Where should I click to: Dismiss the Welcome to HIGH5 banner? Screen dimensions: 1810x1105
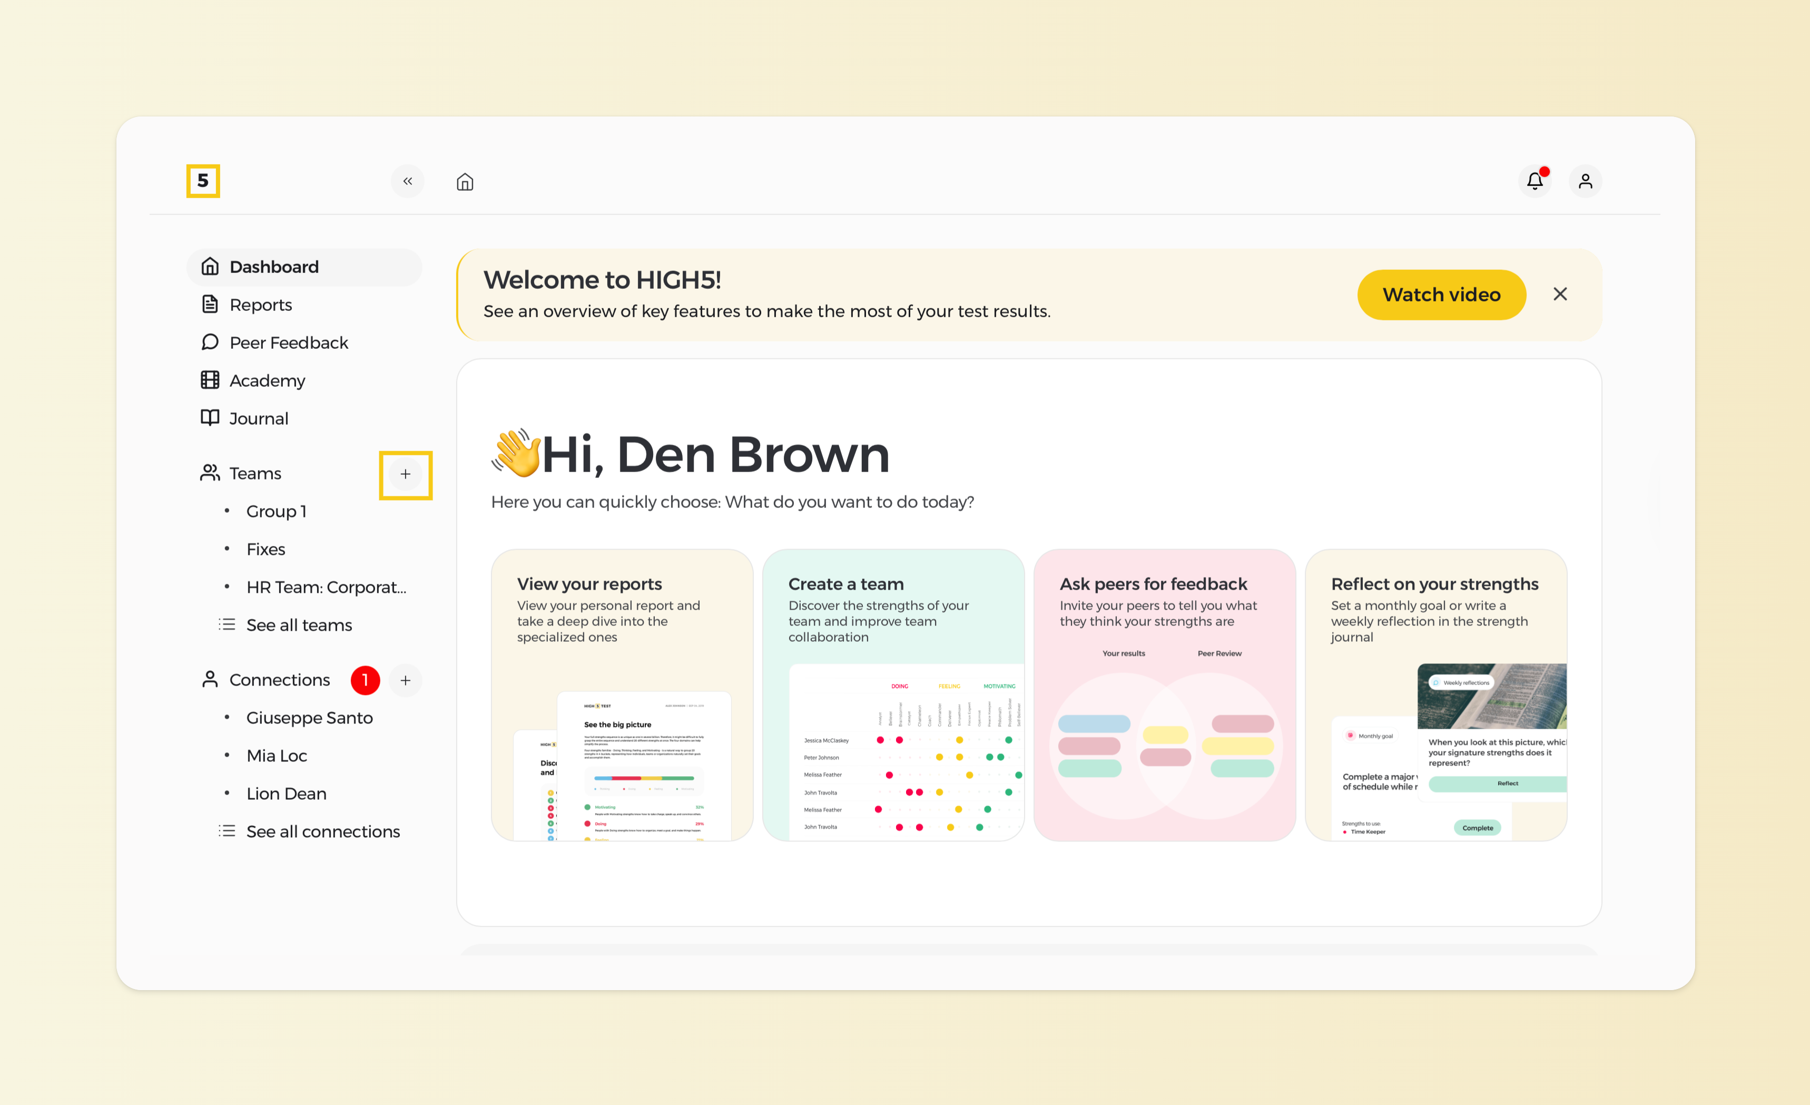coord(1560,294)
